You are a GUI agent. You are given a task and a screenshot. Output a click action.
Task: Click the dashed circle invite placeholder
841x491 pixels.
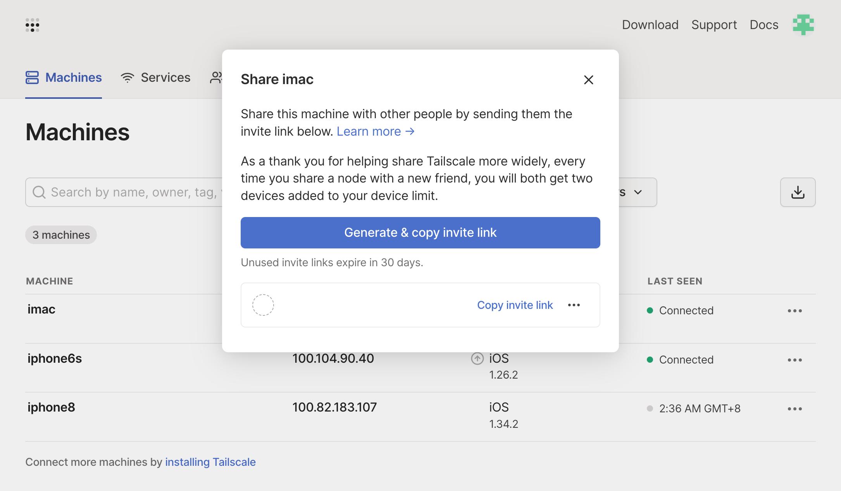(263, 305)
